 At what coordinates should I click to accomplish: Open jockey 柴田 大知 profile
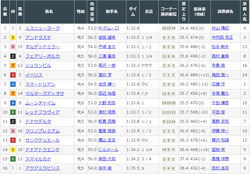(x=107, y=159)
